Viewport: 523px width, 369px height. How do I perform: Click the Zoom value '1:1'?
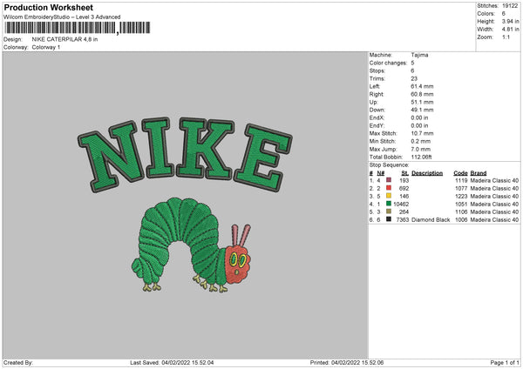[506, 37]
